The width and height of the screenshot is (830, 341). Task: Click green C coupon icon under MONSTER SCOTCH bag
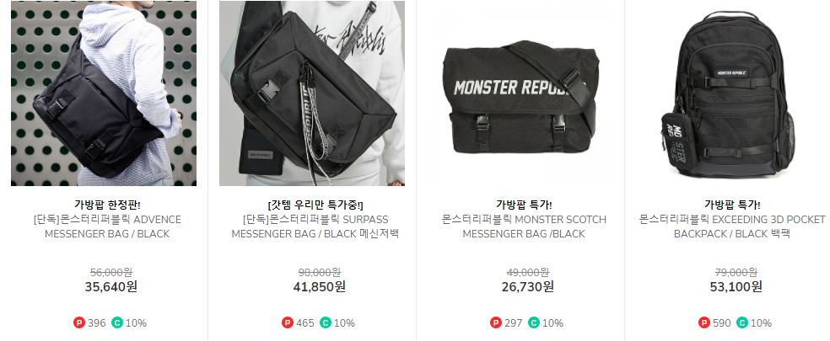[x=534, y=322]
